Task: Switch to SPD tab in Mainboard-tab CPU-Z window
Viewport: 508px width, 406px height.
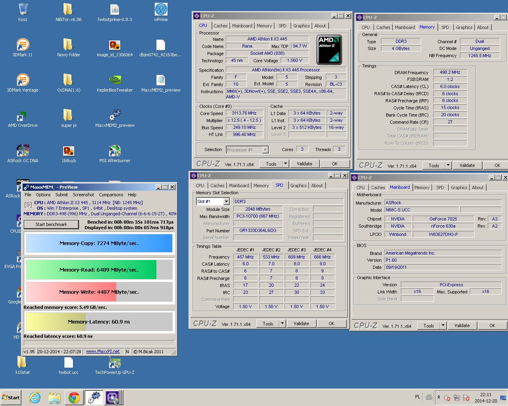Action: coord(440,188)
